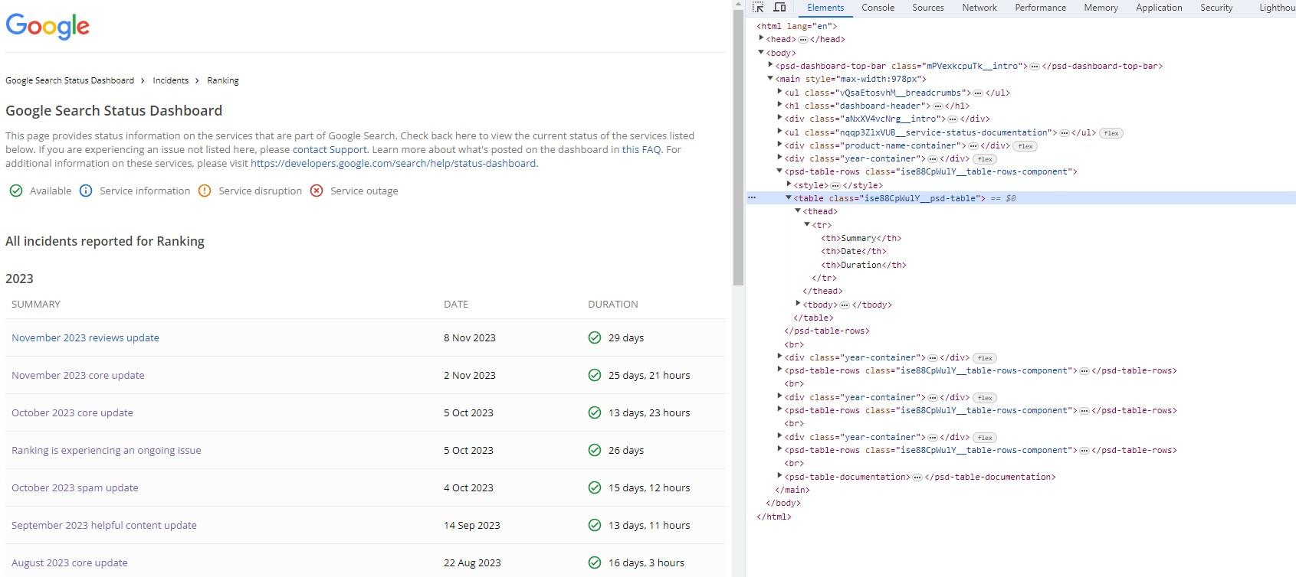Click the ellipsis inside the psd-dashboard-top-bar node
Screen dimensions: 1296x577
pos(1035,67)
